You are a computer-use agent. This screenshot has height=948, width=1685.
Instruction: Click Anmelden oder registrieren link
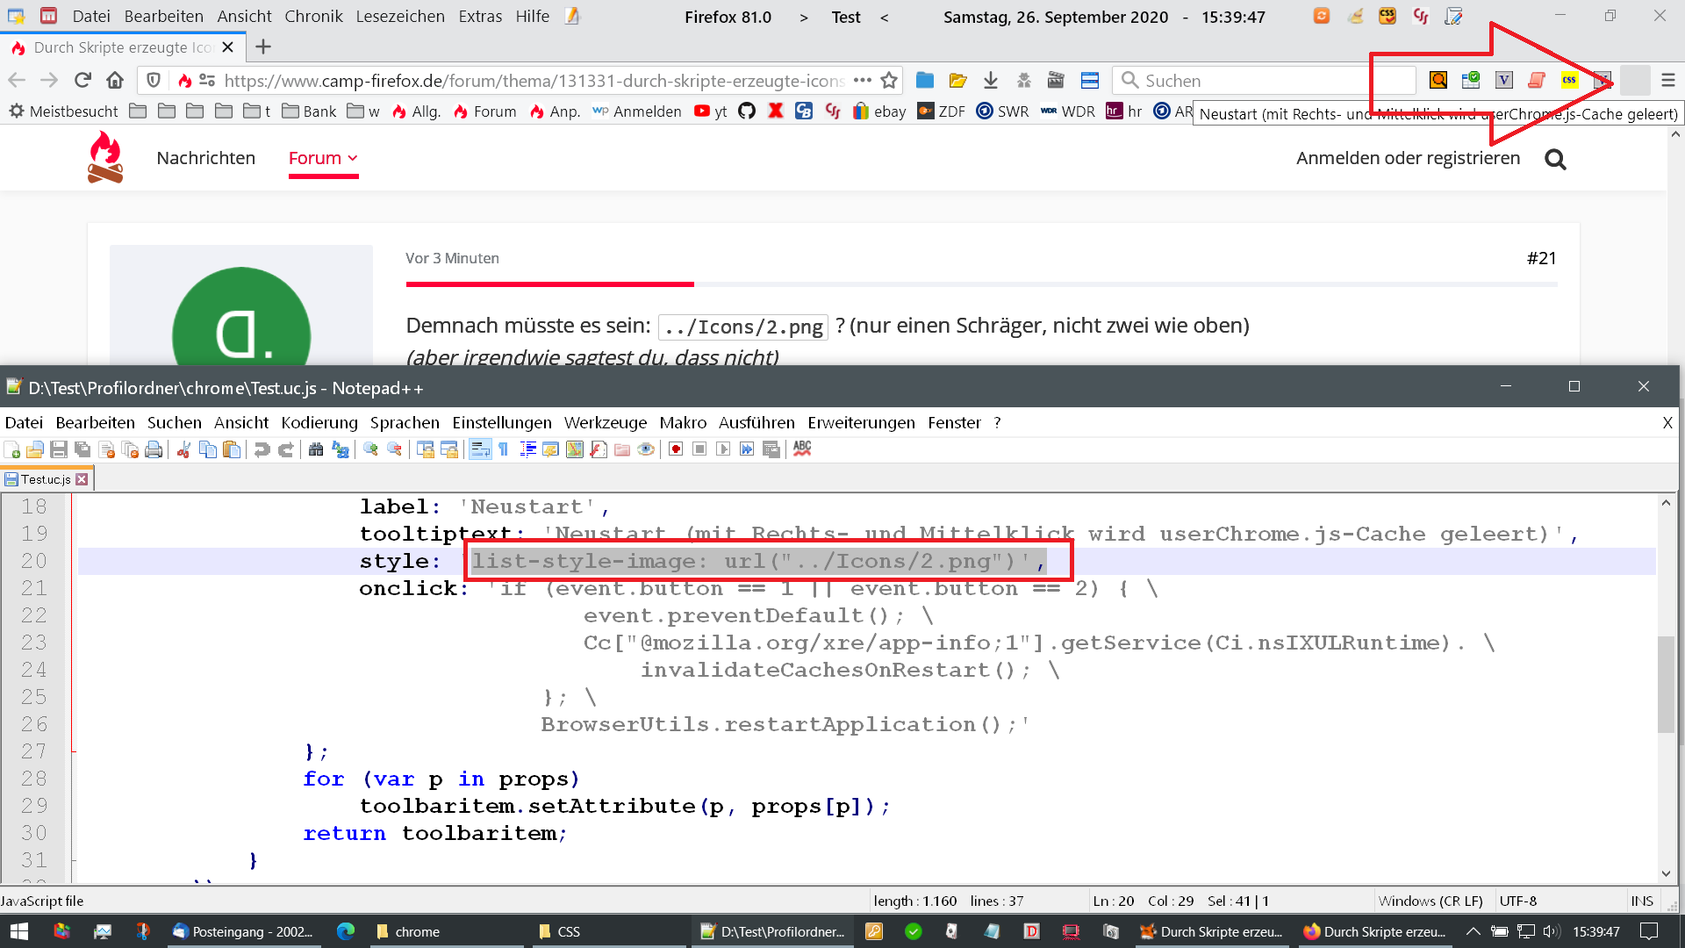pos(1408,158)
